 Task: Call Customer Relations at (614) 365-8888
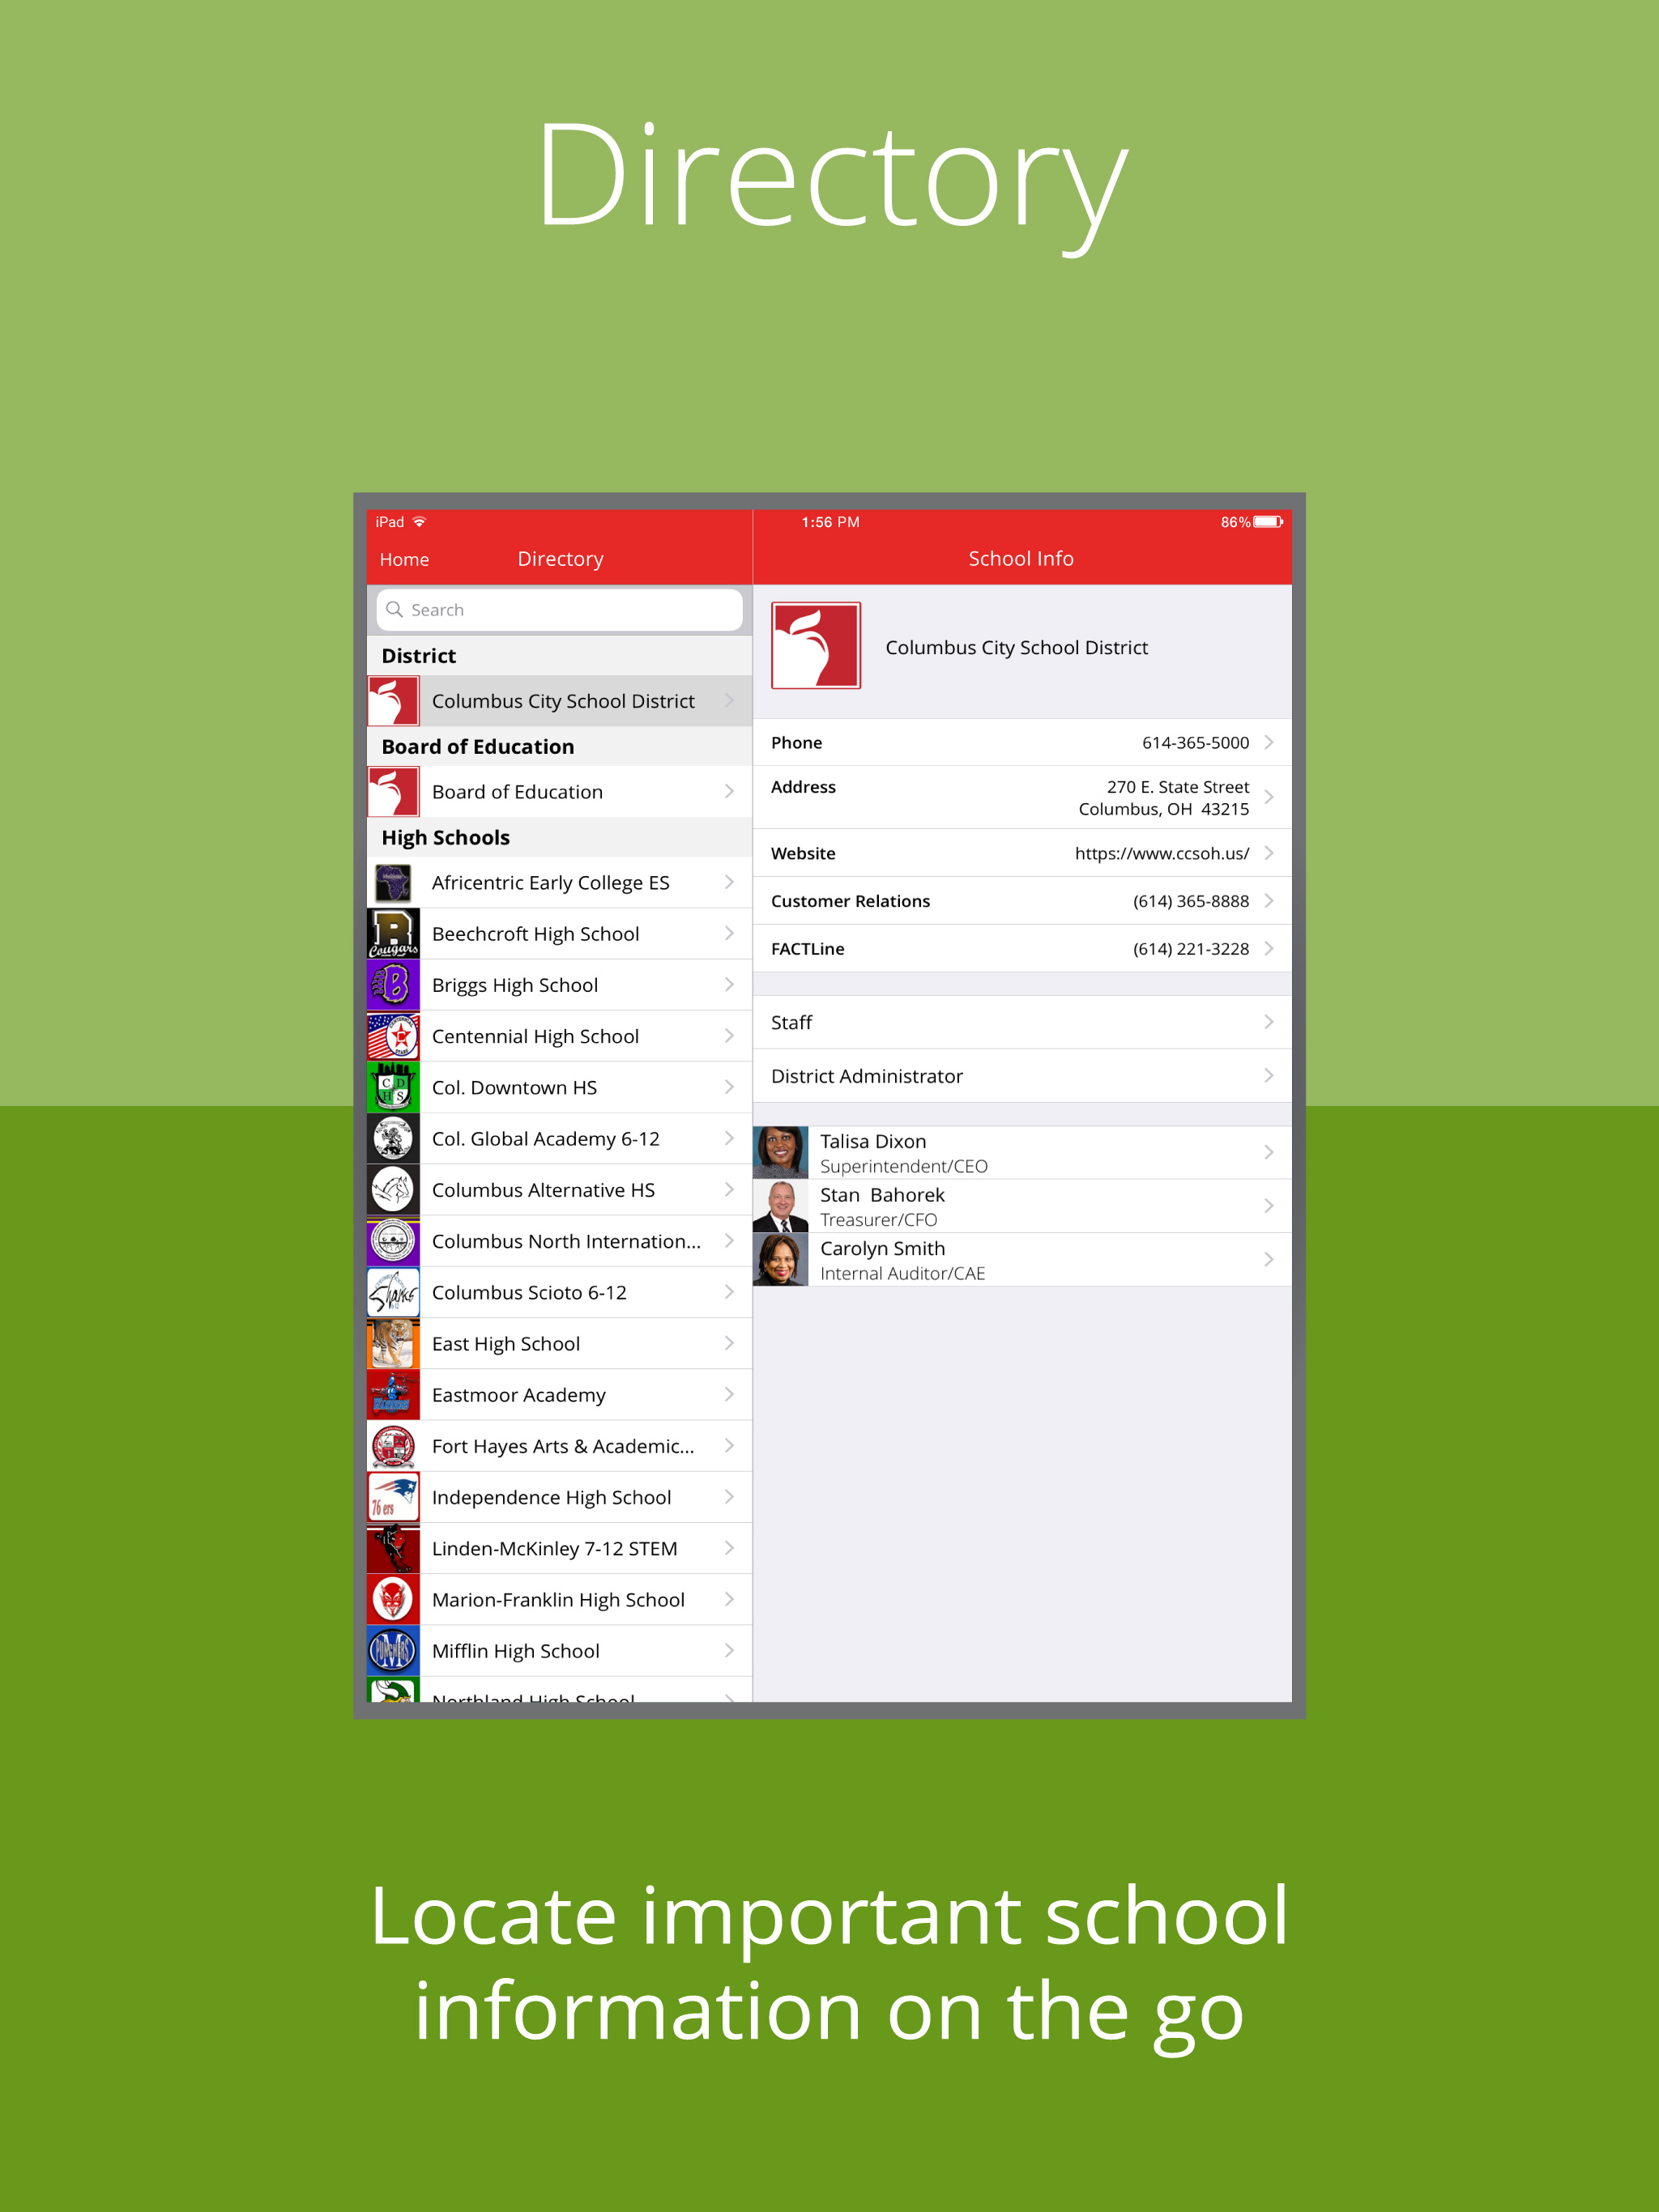point(1191,901)
